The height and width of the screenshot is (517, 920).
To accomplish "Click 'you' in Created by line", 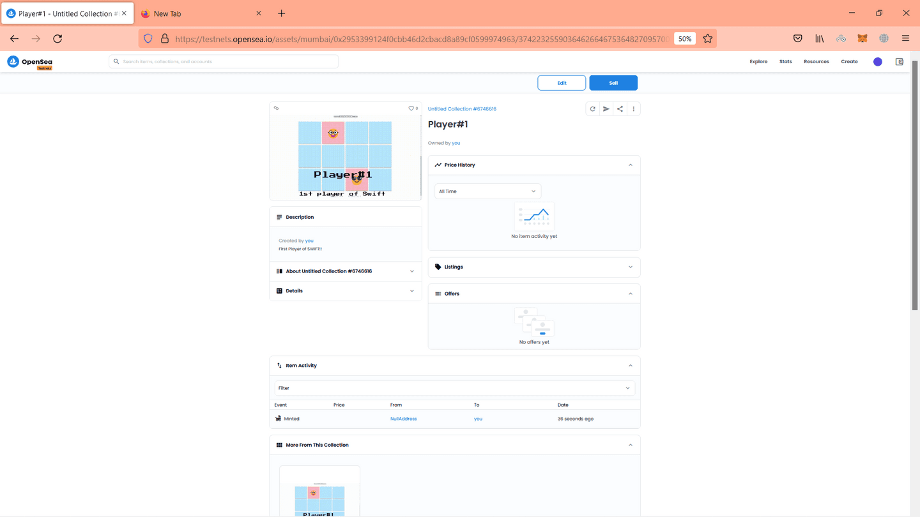I will [309, 241].
